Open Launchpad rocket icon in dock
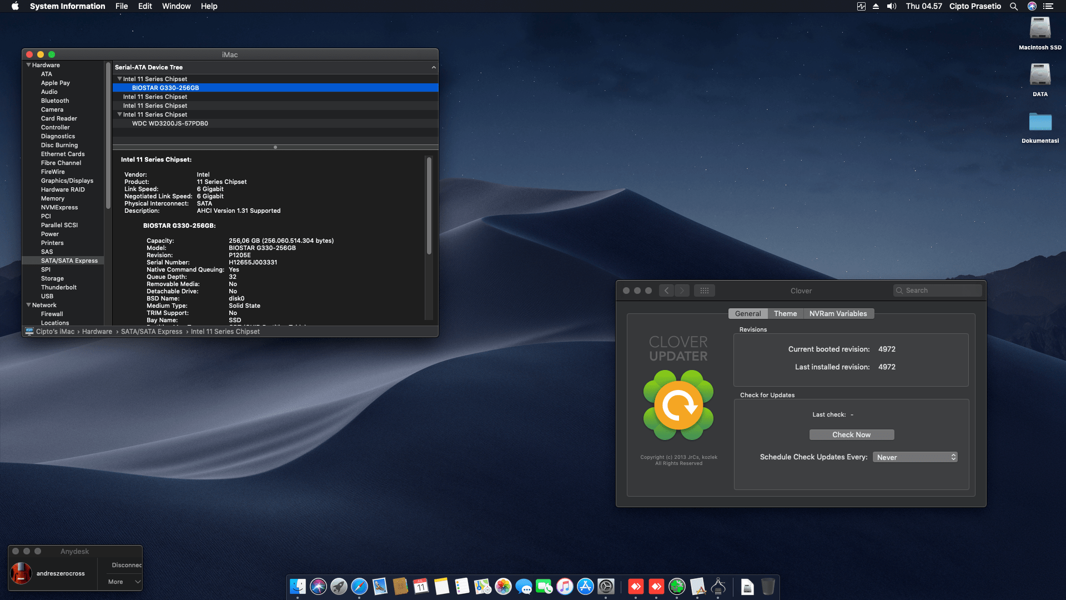 [339, 587]
